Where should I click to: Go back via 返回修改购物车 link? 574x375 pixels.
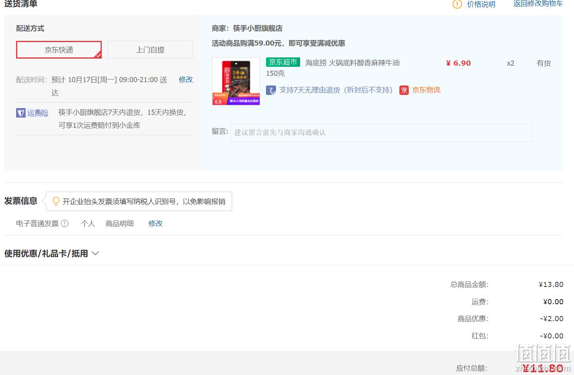coord(538,4)
